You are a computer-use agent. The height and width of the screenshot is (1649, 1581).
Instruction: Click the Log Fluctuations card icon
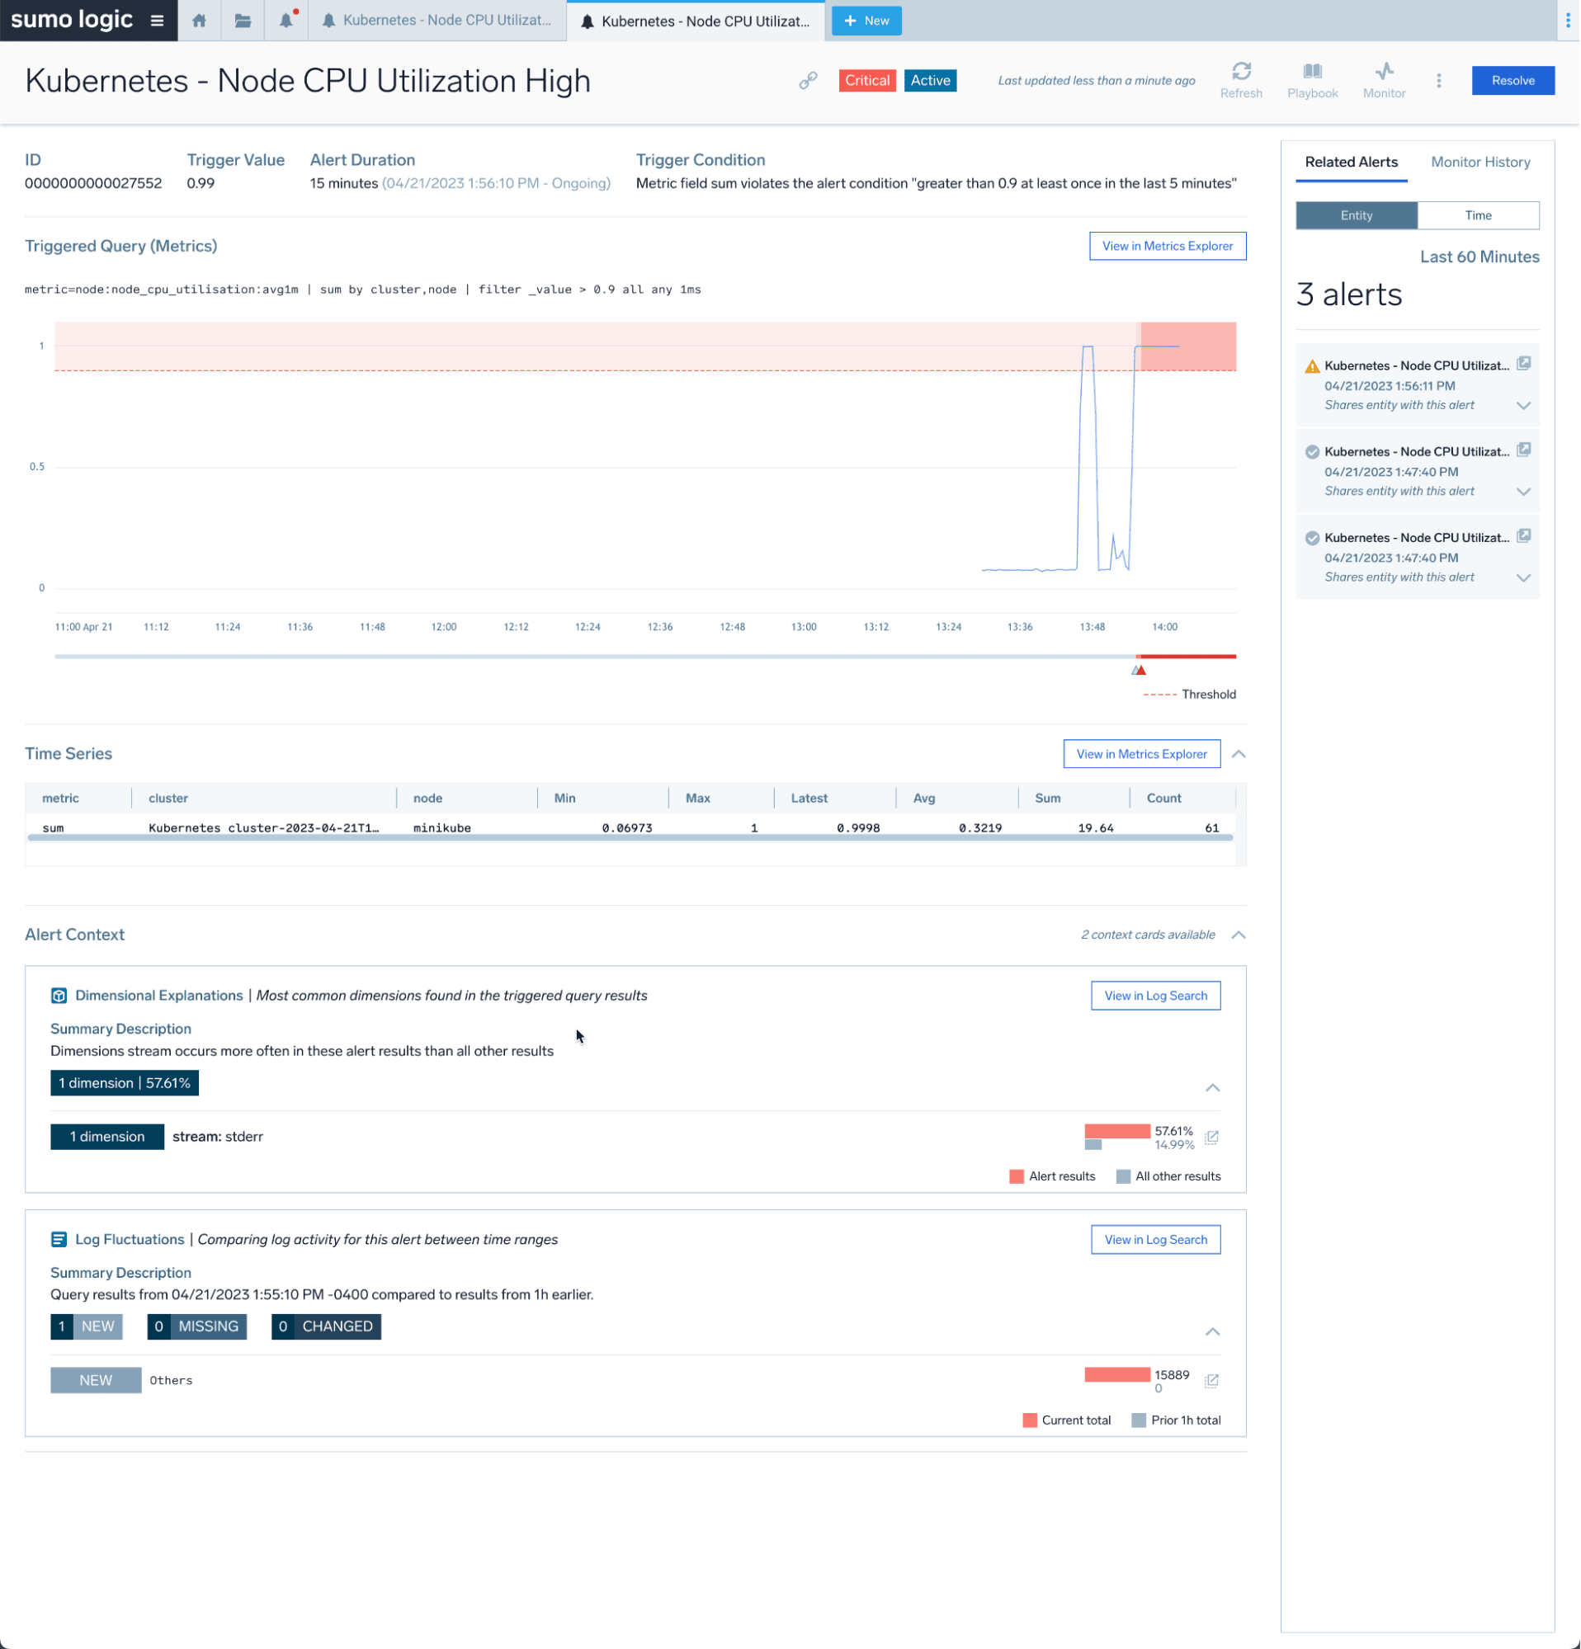(x=59, y=1240)
